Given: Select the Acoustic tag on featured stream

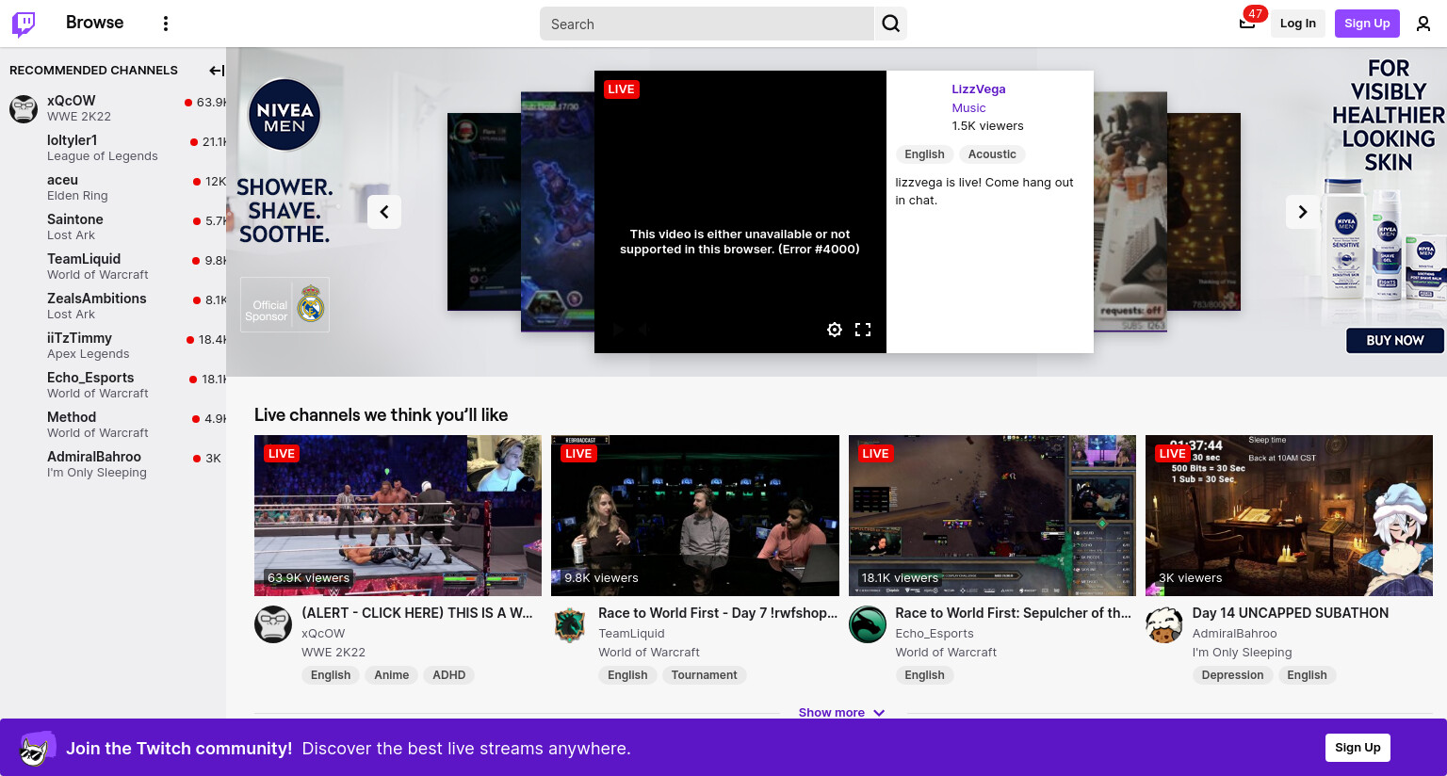Looking at the screenshot, I should [x=992, y=154].
